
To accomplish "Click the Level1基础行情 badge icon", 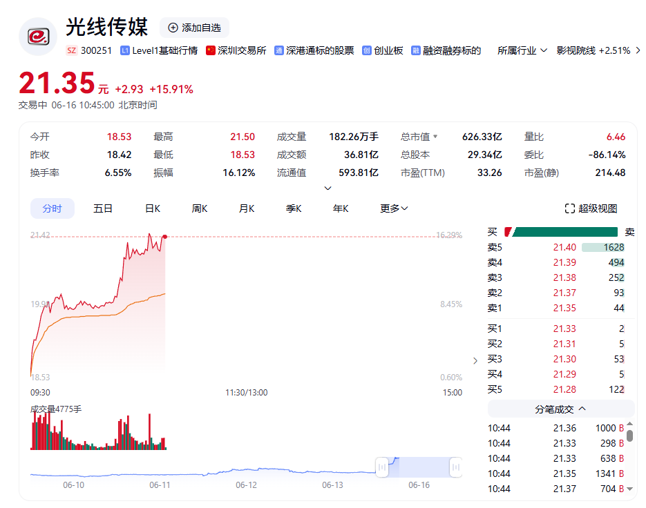I will [125, 50].
